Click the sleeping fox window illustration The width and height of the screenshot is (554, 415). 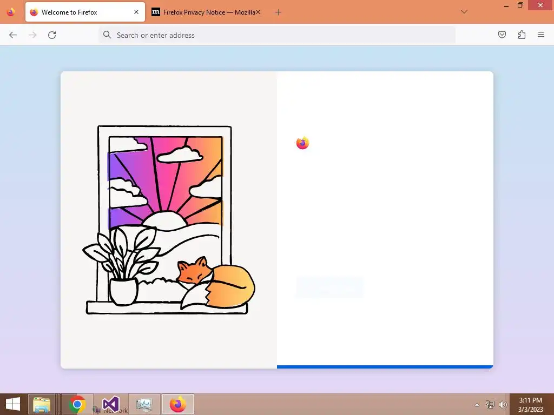[169, 220]
